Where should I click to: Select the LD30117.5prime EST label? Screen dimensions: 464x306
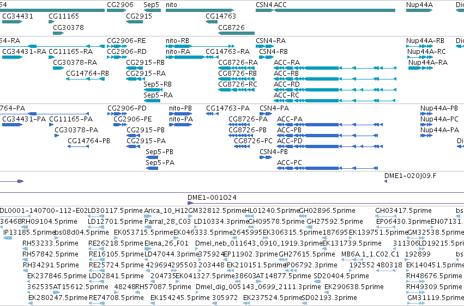click(116, 211)
